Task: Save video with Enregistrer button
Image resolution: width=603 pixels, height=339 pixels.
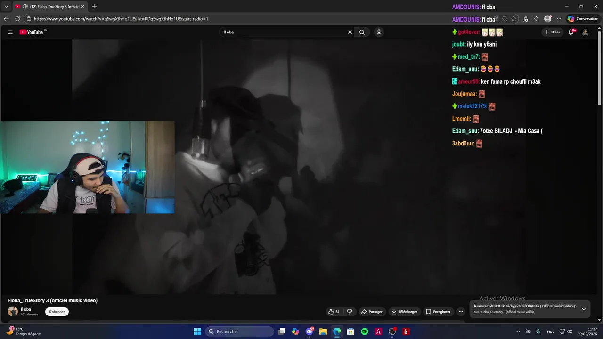Action: [x=438, y=312]
